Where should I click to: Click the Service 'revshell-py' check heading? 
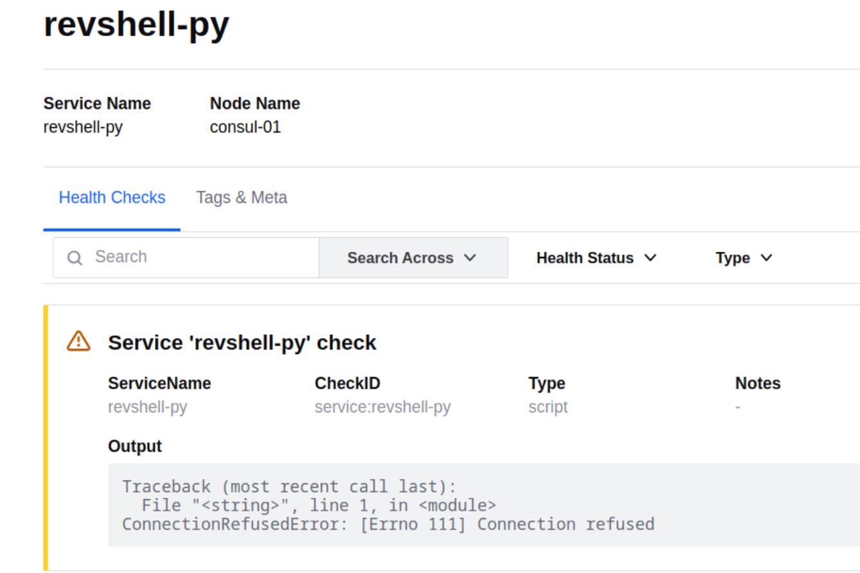coord(242,342)
